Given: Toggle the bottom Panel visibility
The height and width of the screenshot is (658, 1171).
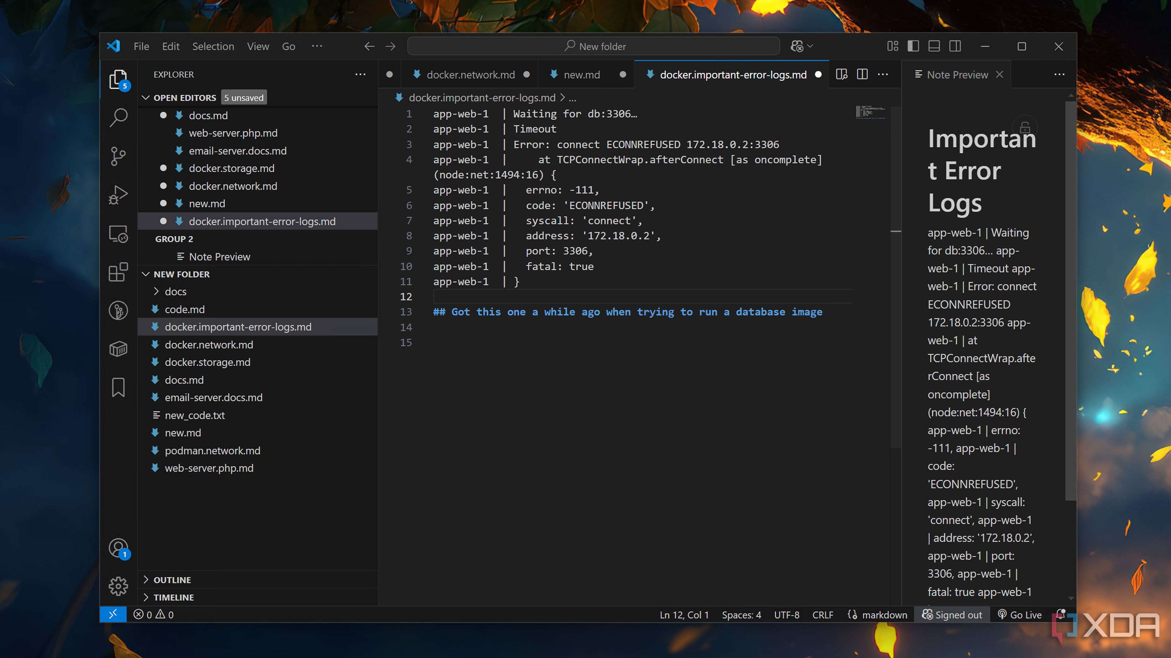Looking at the screenshot, I should (934, 46).
